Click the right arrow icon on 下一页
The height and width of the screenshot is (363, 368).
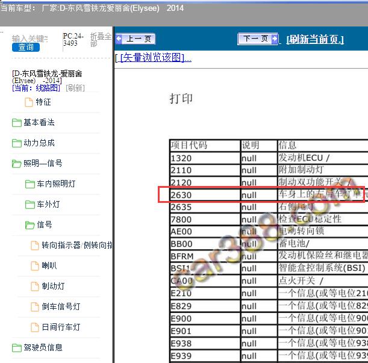274,39
